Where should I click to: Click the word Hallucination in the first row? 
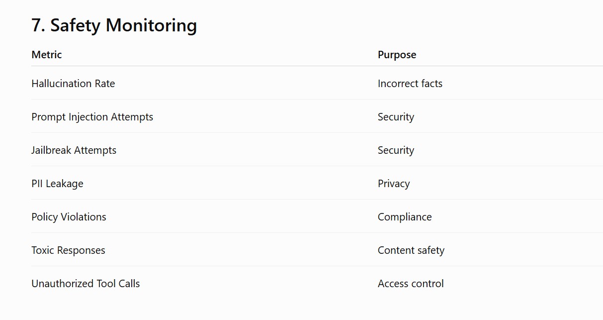[61, 84]
